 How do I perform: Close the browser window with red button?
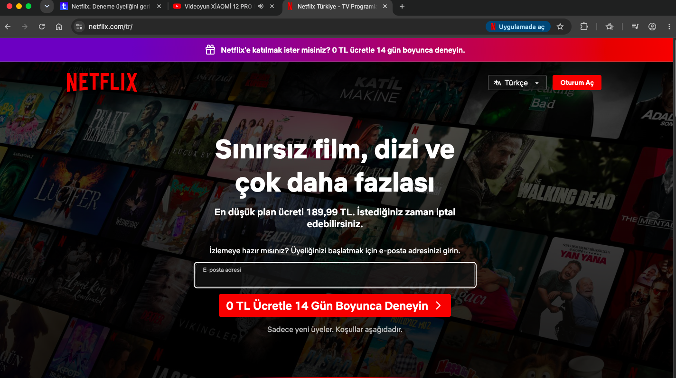point(9,6)
